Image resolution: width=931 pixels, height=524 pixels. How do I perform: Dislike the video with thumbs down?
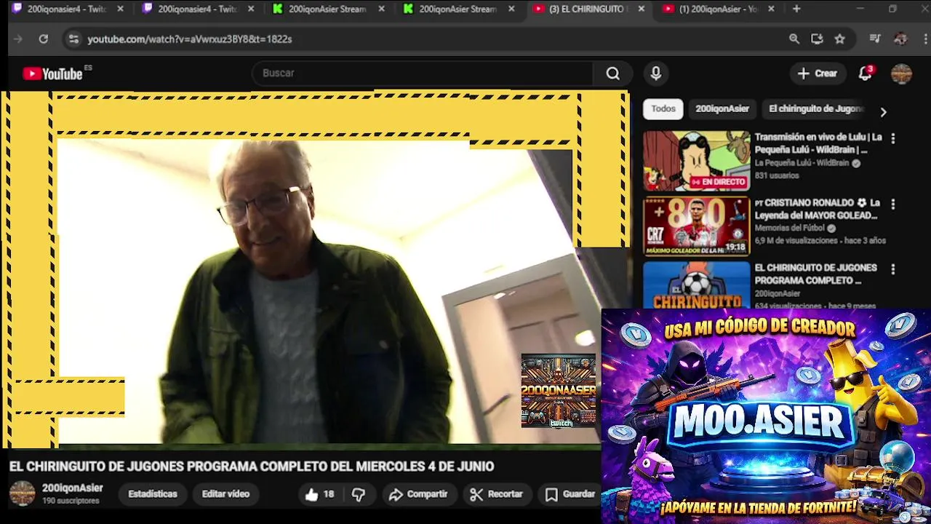359,494
